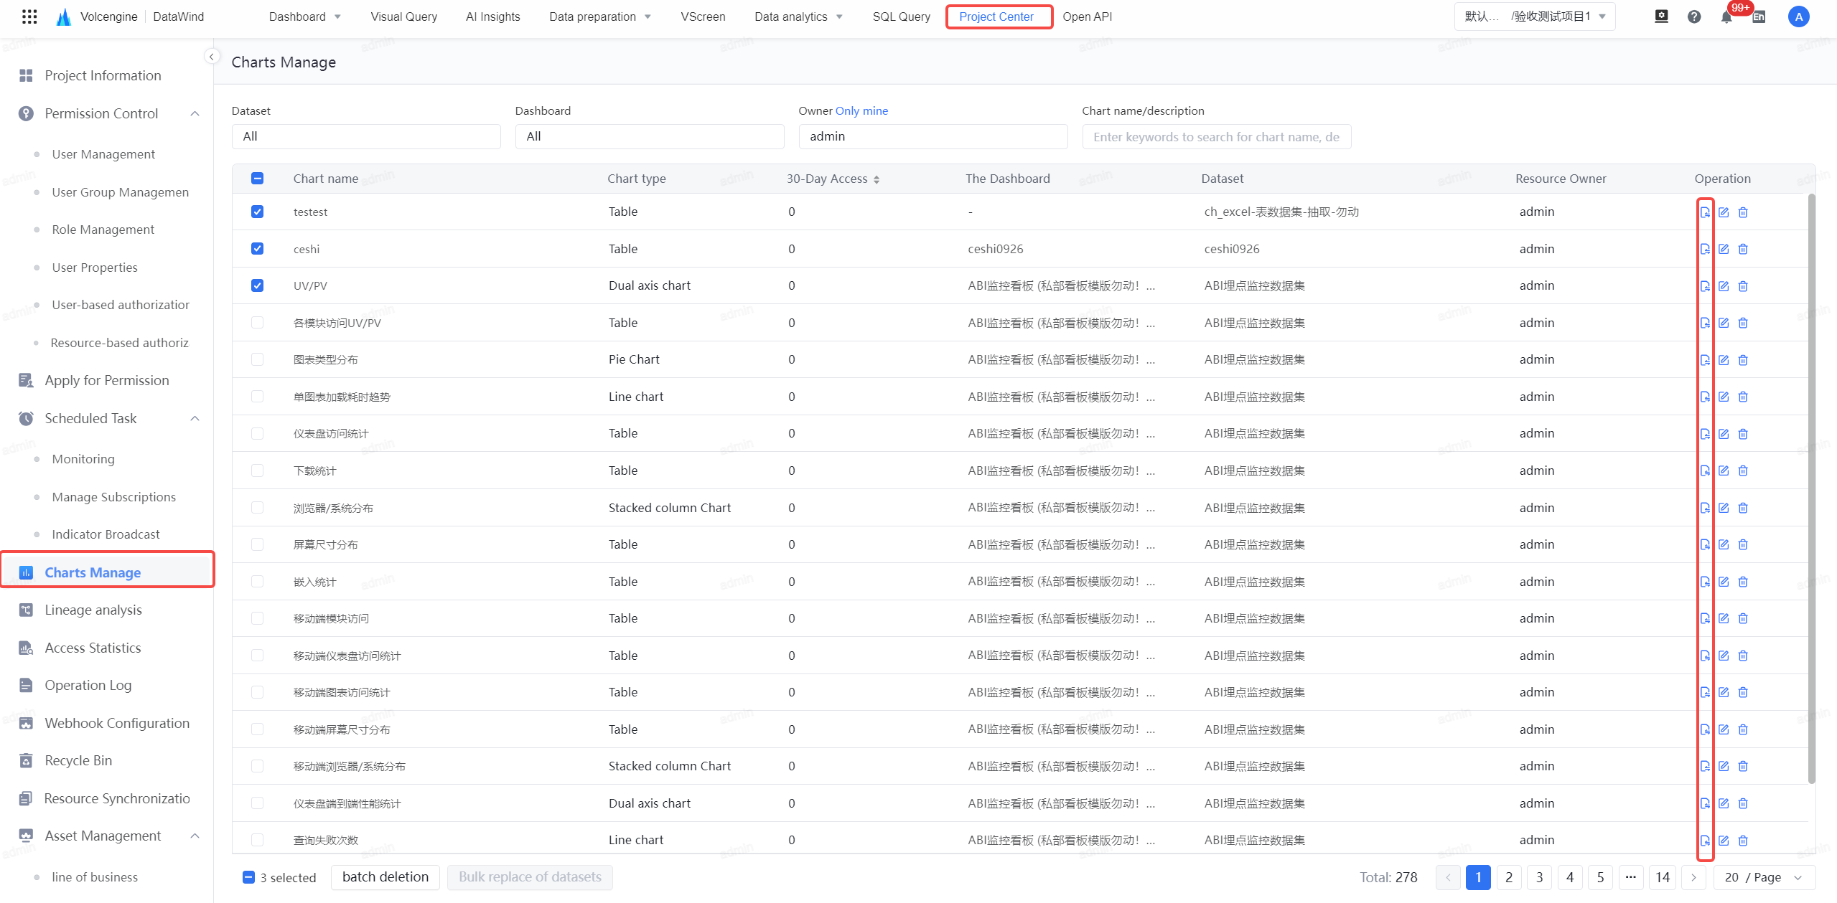
Task: Expand the Data preparation top menu
Action: [600, 16]
